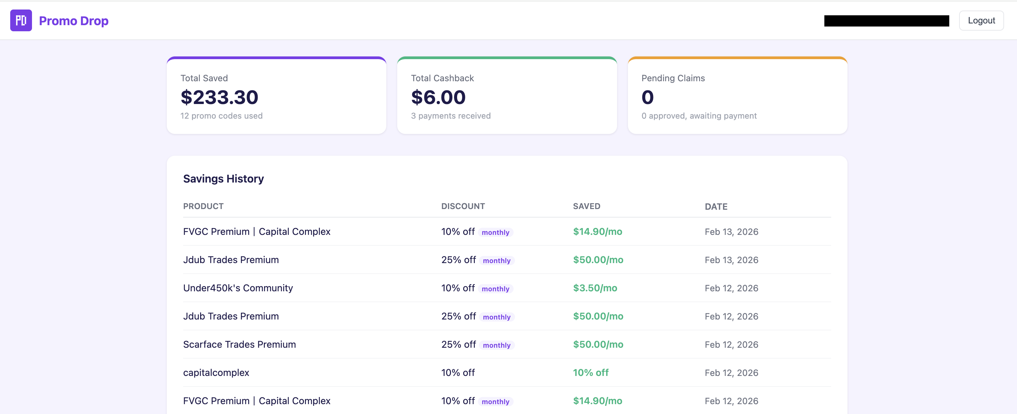Open the Under450k's Community entry

(238, 288)
